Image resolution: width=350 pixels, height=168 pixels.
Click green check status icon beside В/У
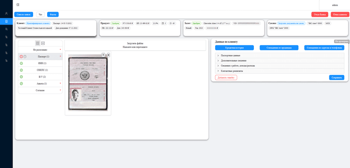21,77
